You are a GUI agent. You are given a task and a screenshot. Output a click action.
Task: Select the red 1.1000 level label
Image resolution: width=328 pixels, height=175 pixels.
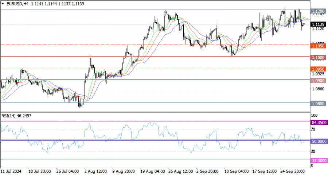coord(318,57)
